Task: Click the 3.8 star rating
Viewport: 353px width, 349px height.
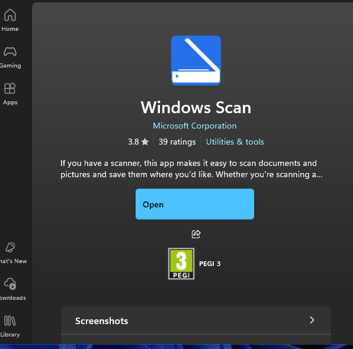Action: pos(138,142)
